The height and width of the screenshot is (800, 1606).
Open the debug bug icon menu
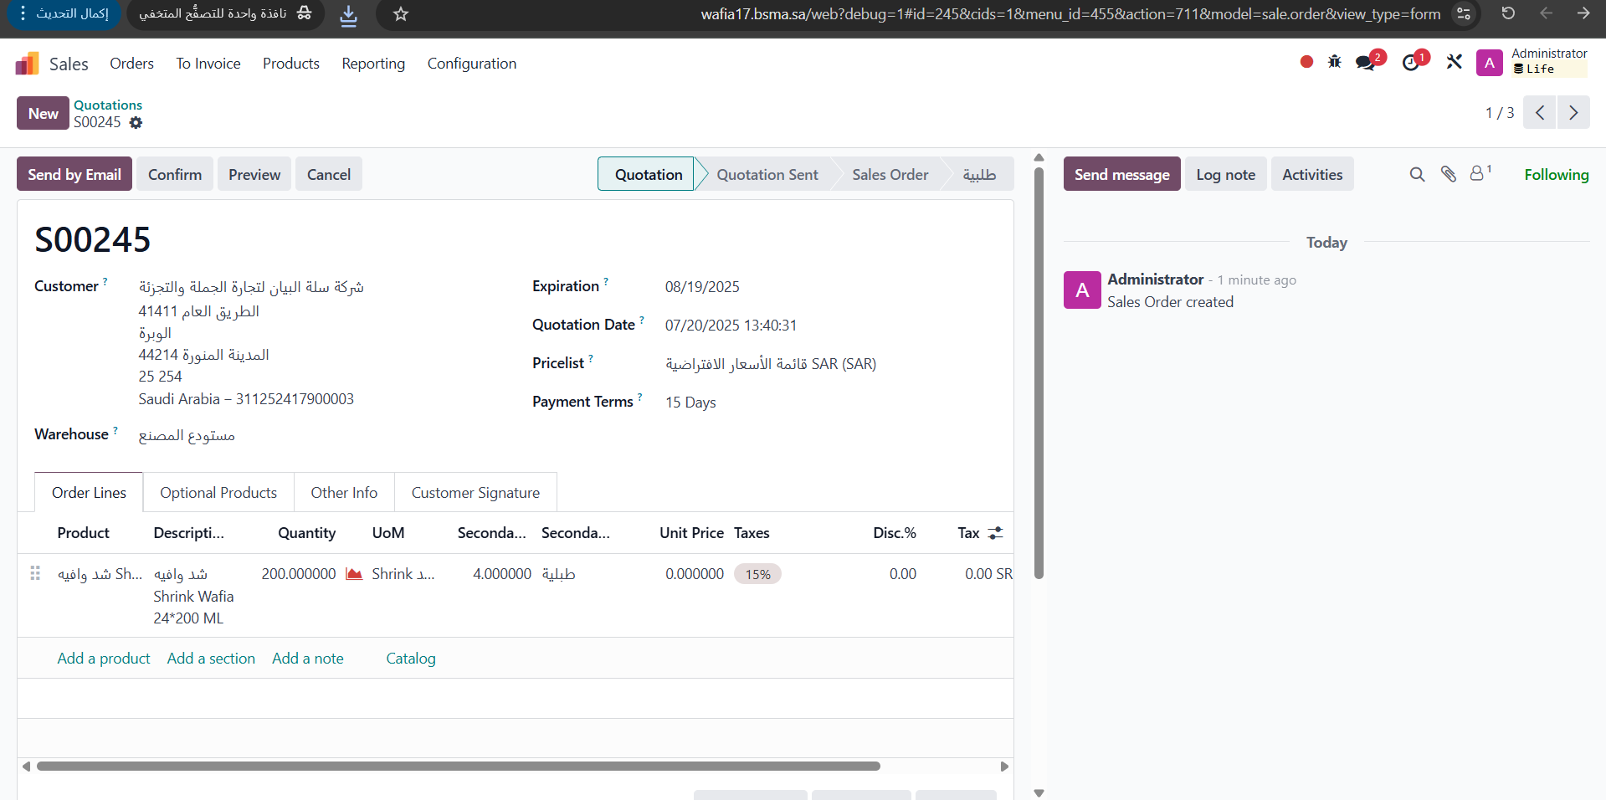1334,62
